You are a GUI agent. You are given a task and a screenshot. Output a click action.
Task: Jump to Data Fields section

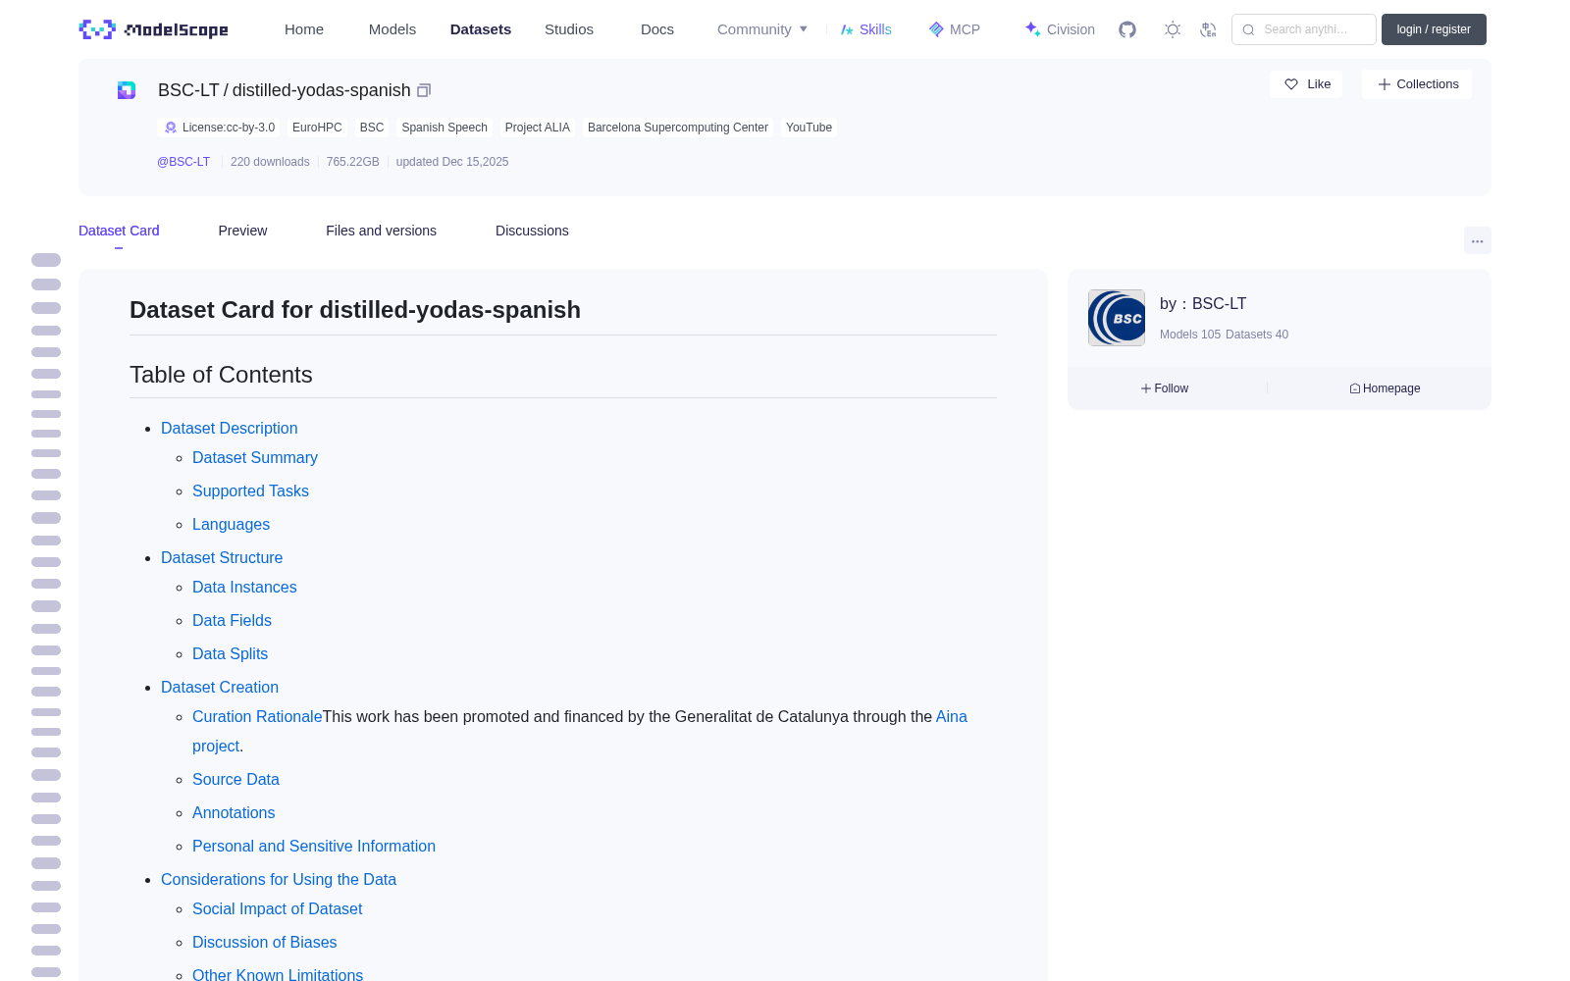pyautogui.click(x=232, y=620)
